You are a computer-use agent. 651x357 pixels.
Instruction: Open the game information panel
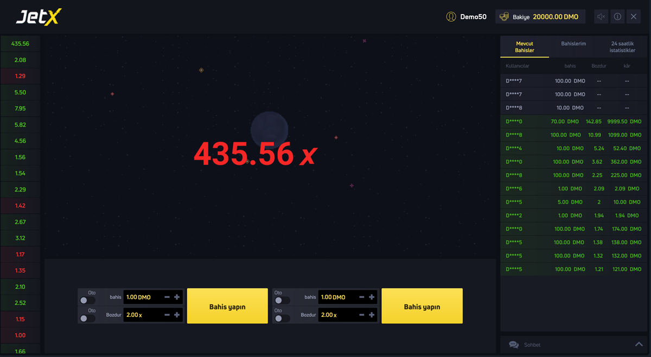(x=617, y=16)
